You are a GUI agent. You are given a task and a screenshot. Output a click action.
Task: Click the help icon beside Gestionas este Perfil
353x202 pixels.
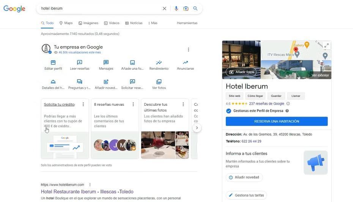(x=287, y=111)
